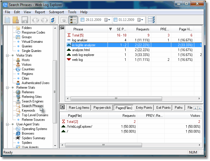Open the Response Codes report icon
The image size is (210, 161).
pyautogui.click(x=18, y=32)
